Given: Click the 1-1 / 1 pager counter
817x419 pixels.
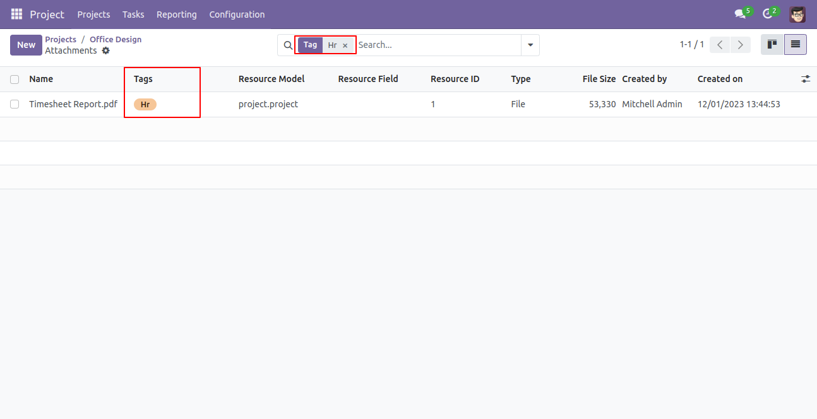Looking at the screenshot, I should (691, 45).
